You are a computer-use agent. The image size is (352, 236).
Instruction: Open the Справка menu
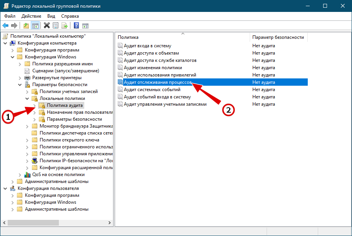(70, 16)
